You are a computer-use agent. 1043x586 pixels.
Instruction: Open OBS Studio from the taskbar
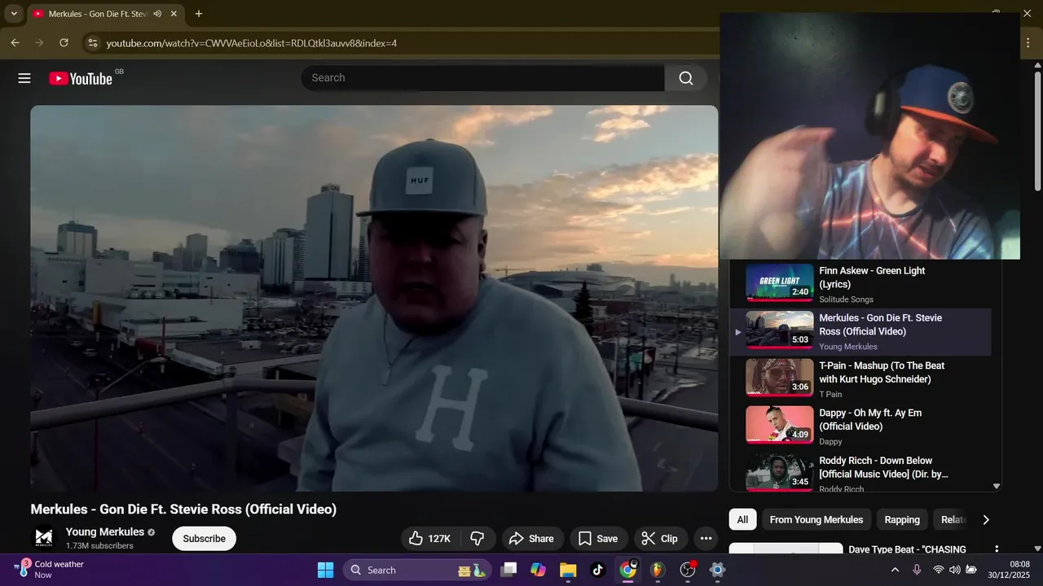[688, 570]
